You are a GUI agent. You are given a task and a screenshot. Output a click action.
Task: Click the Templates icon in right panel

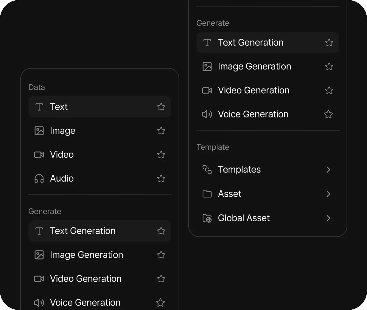coord(207,170)
